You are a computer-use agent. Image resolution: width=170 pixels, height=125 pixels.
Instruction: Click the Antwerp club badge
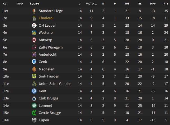(34, 40)
